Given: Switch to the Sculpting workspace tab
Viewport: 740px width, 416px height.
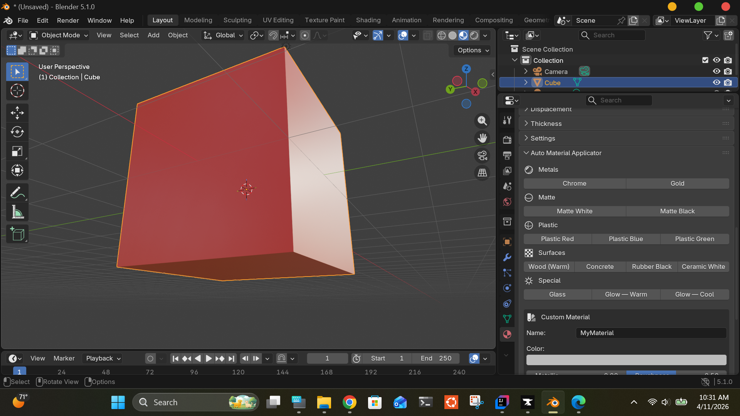Looking at the screenshot, I should click(x=237, y=20).
